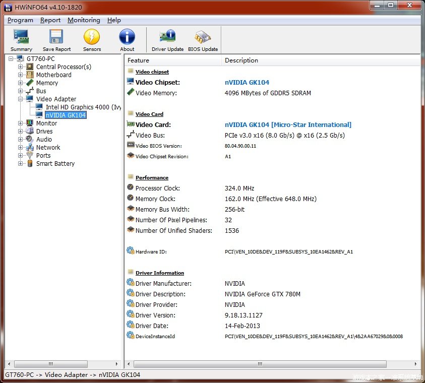Click the nVIDIA GK104 chipset link
The width and height of the screenshot is (425, 383).
click(x=247, y=82)
